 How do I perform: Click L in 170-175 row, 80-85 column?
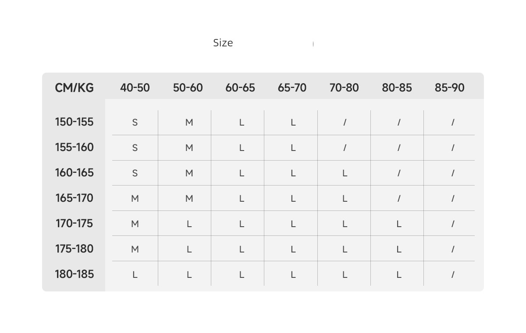point(398,224)
